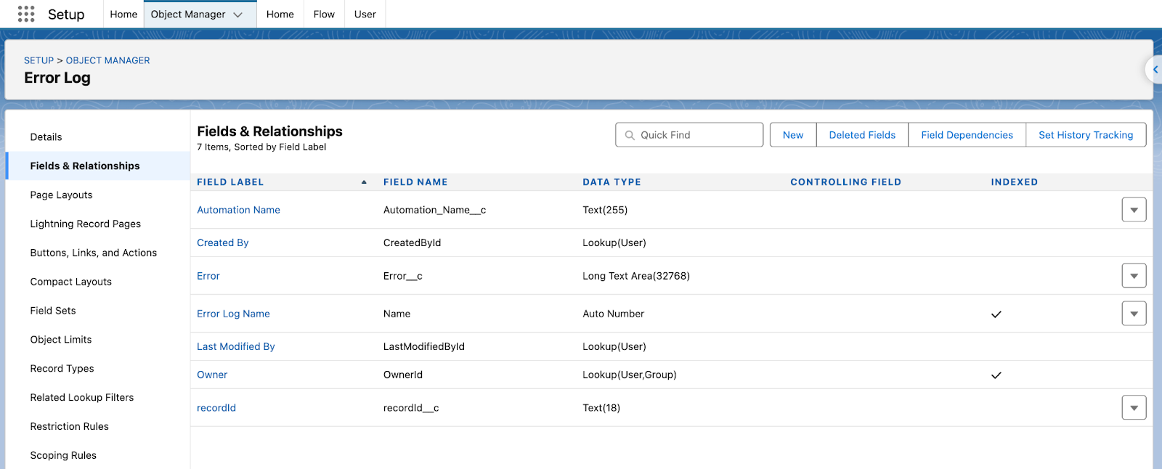Click the sort arrow on Field Label column
Screen dimensions: 1162x469
[364, 182]
